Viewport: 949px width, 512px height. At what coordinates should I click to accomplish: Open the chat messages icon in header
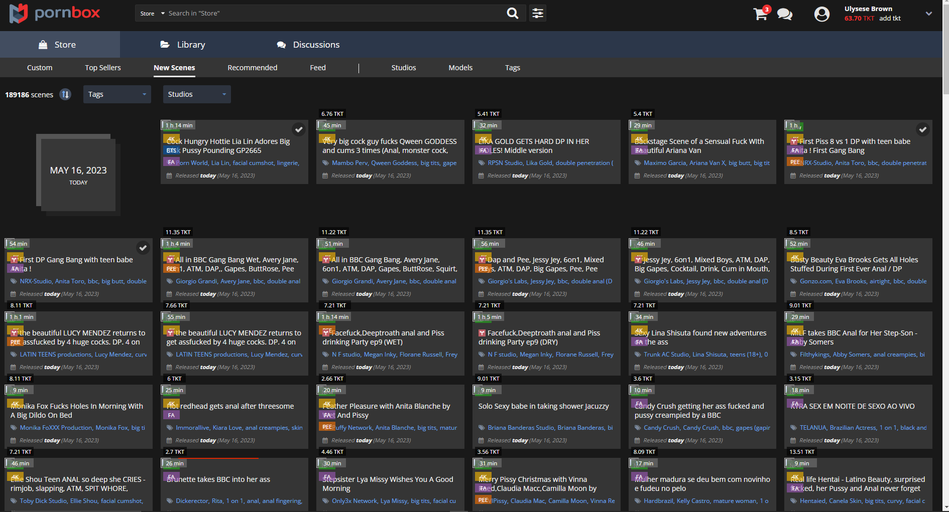coord(784,14)
